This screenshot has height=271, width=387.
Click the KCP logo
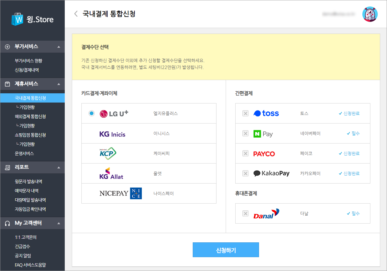[x=108, y=153]
